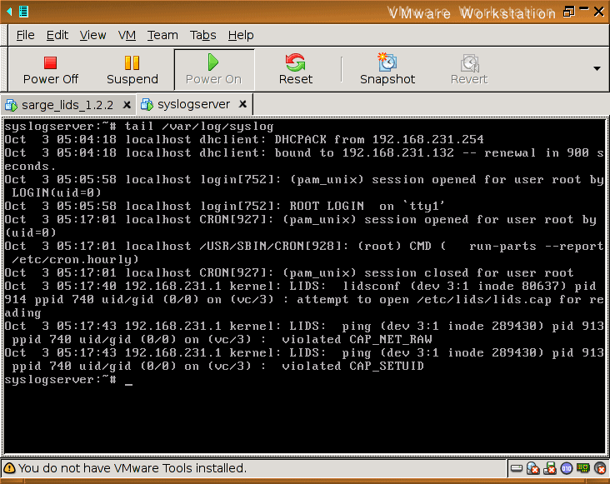Click the 'violated CAP_SETUID' log text
610x484 pixels.
[x=352, y=367]
